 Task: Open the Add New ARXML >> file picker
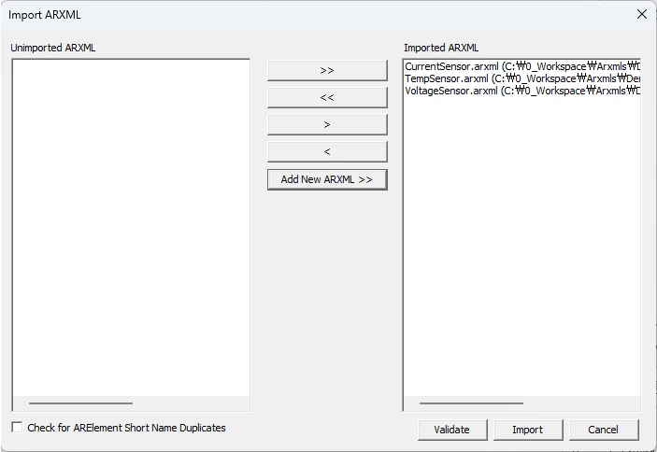point(327,179)
